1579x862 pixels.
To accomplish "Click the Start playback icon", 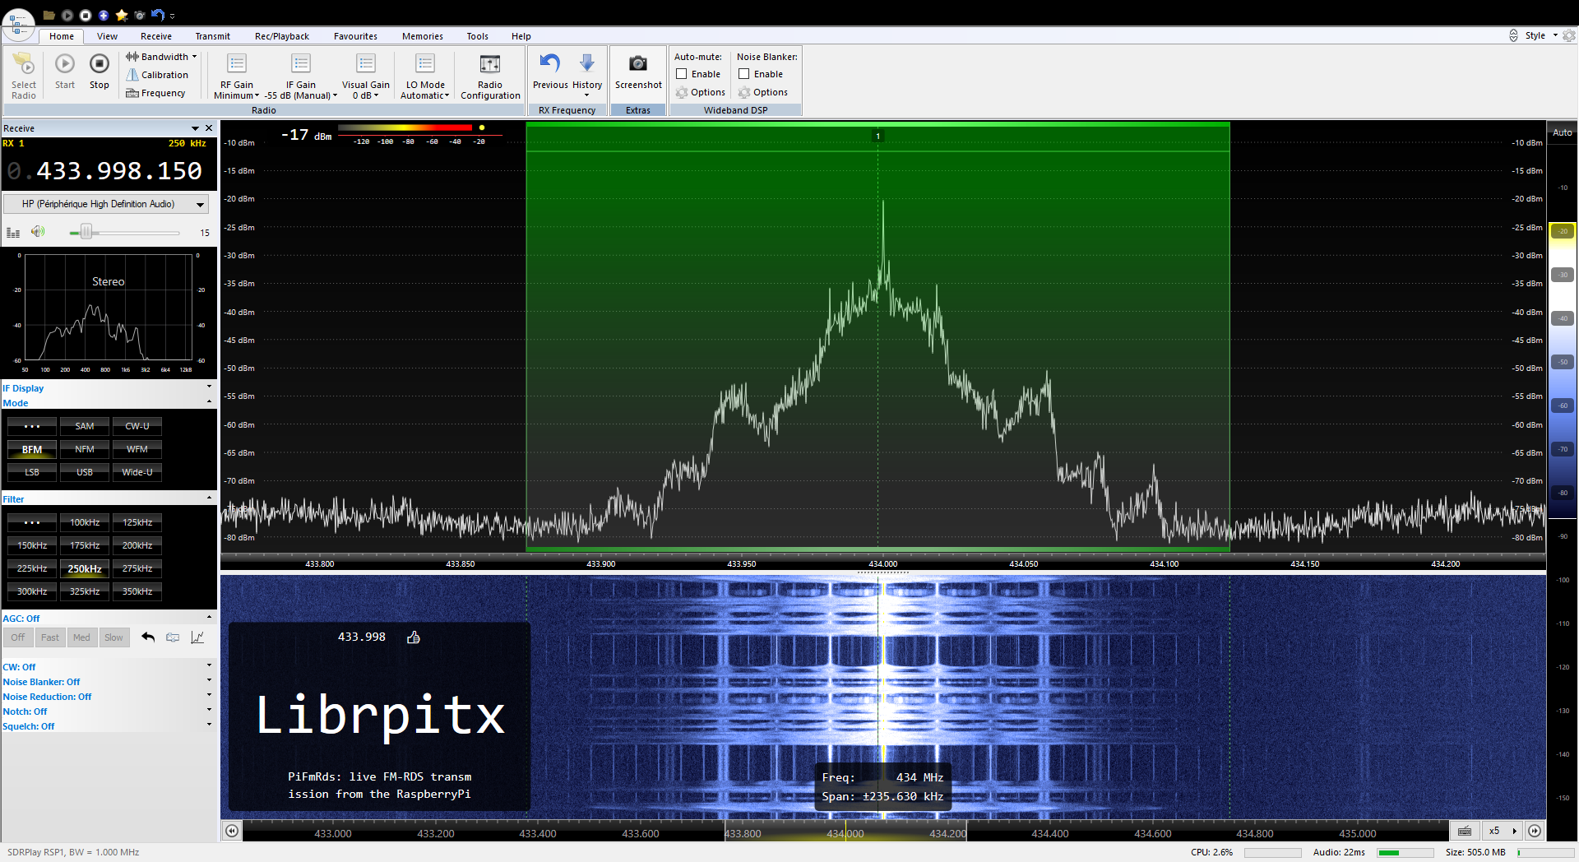I will [x=65, y=64].
